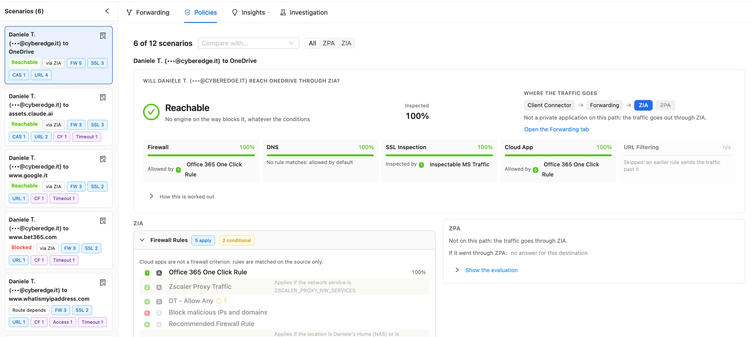Image resolution: width=752 pixels, height=337 pixels.
Task: Click SSL 2 tag on www.google.it scenario
Action: pos(97,186)
